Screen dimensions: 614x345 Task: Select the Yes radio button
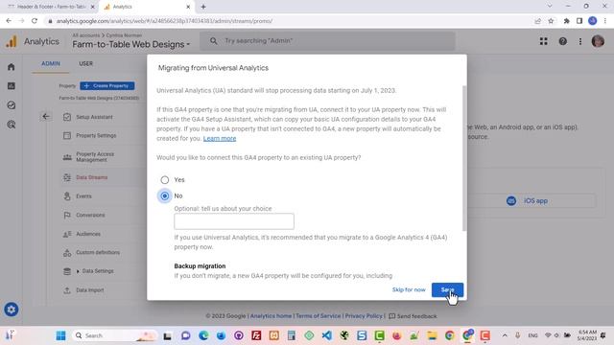165,180
